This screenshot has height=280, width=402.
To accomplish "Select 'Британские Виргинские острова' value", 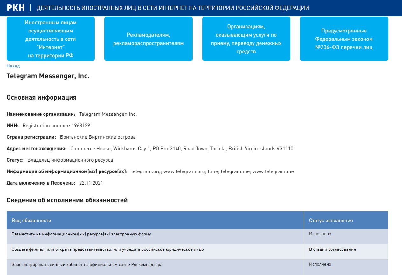I will (x=98, y=137).
